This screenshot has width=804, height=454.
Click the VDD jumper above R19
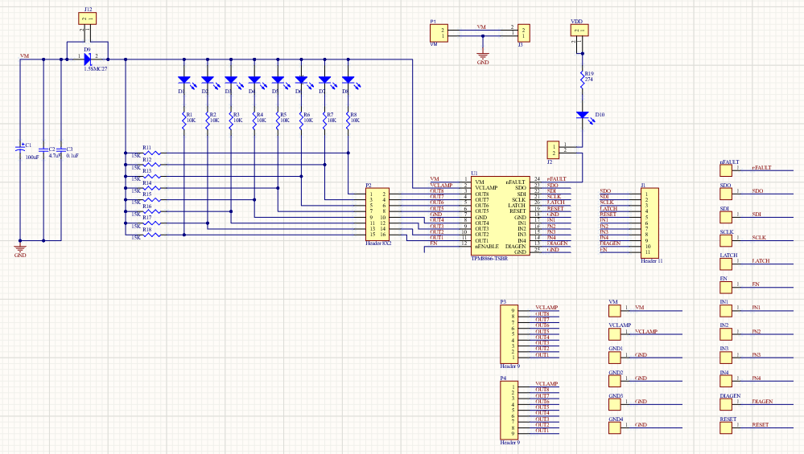(x=577, y=31)
